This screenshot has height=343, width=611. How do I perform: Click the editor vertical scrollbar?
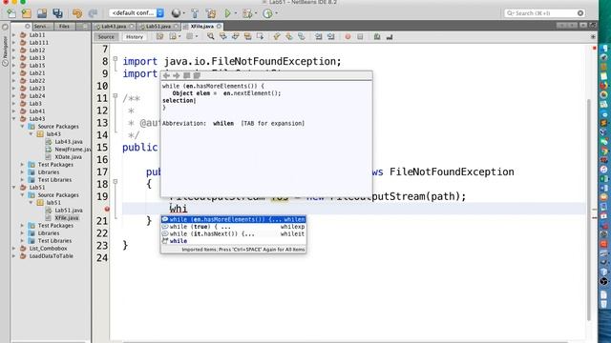[x=590, y=210]
